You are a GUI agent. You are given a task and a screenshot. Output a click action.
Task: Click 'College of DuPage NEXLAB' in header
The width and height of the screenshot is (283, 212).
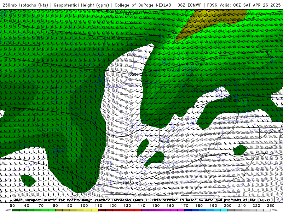click(x=143, y=5)
